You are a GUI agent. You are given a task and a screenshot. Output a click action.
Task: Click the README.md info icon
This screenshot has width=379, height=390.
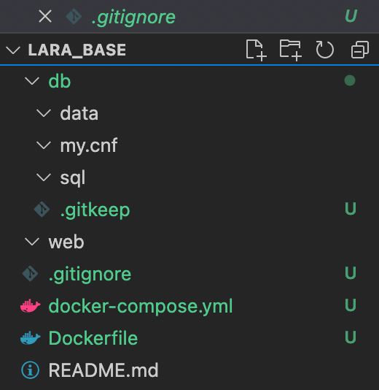tap(31, 370)
